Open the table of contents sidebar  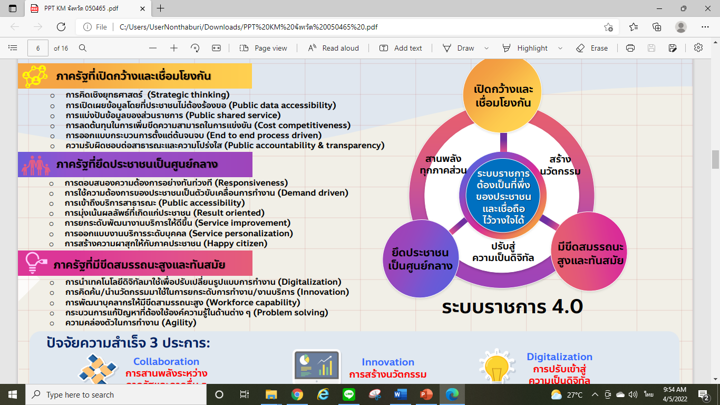[13, 48]
